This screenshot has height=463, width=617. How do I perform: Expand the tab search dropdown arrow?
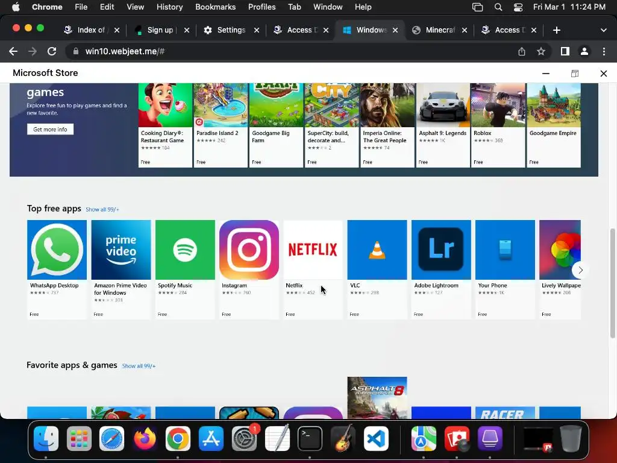(x=604, y=30)
